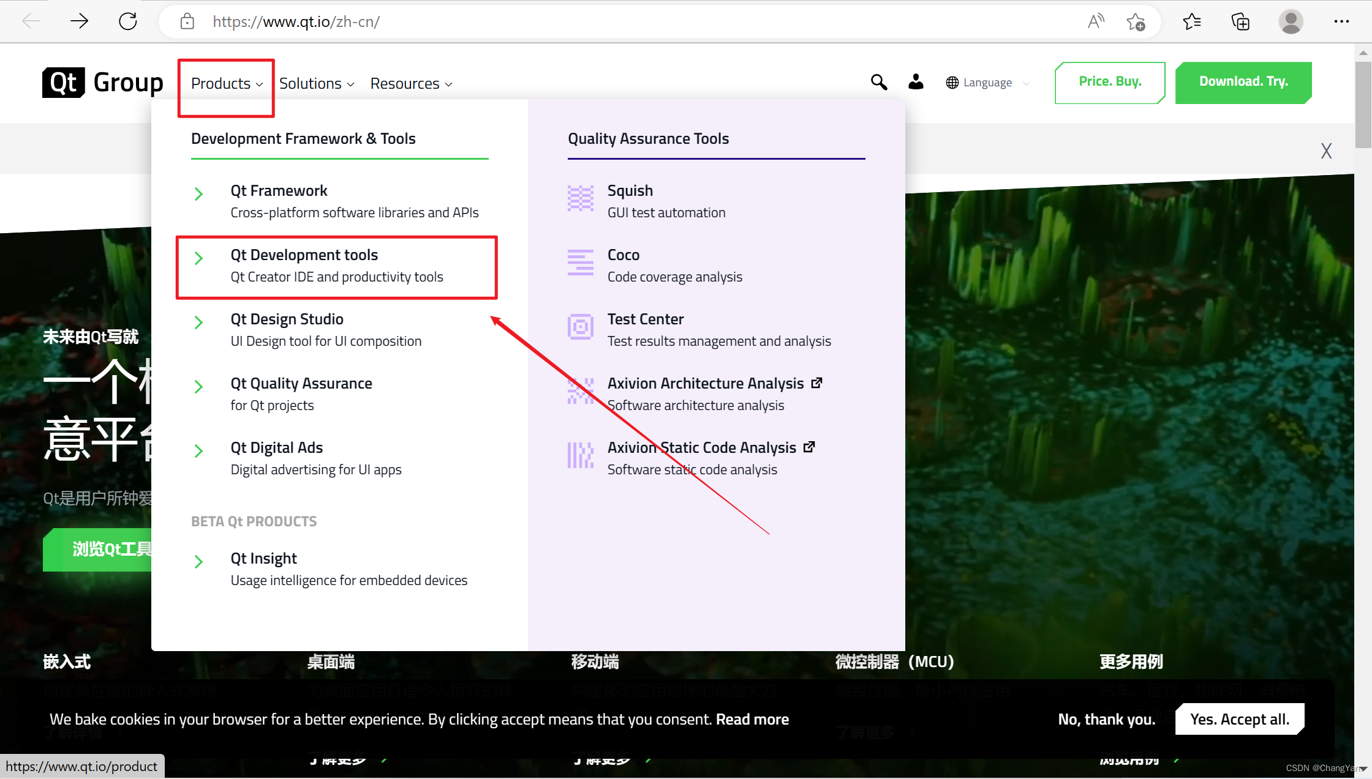Click the site lock icon in address bar
This screenshot has height=779, width=1372.
pos(187,22)
